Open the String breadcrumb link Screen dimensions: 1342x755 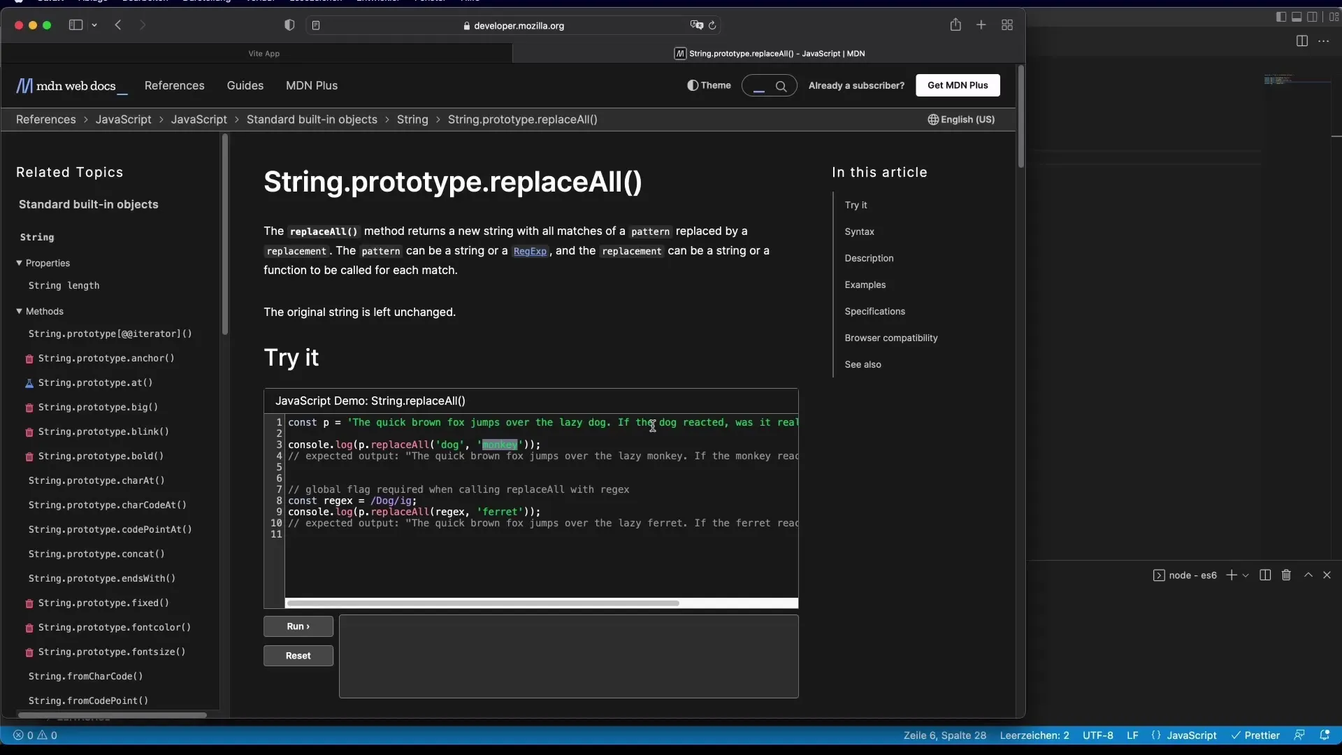coord(412,120)
